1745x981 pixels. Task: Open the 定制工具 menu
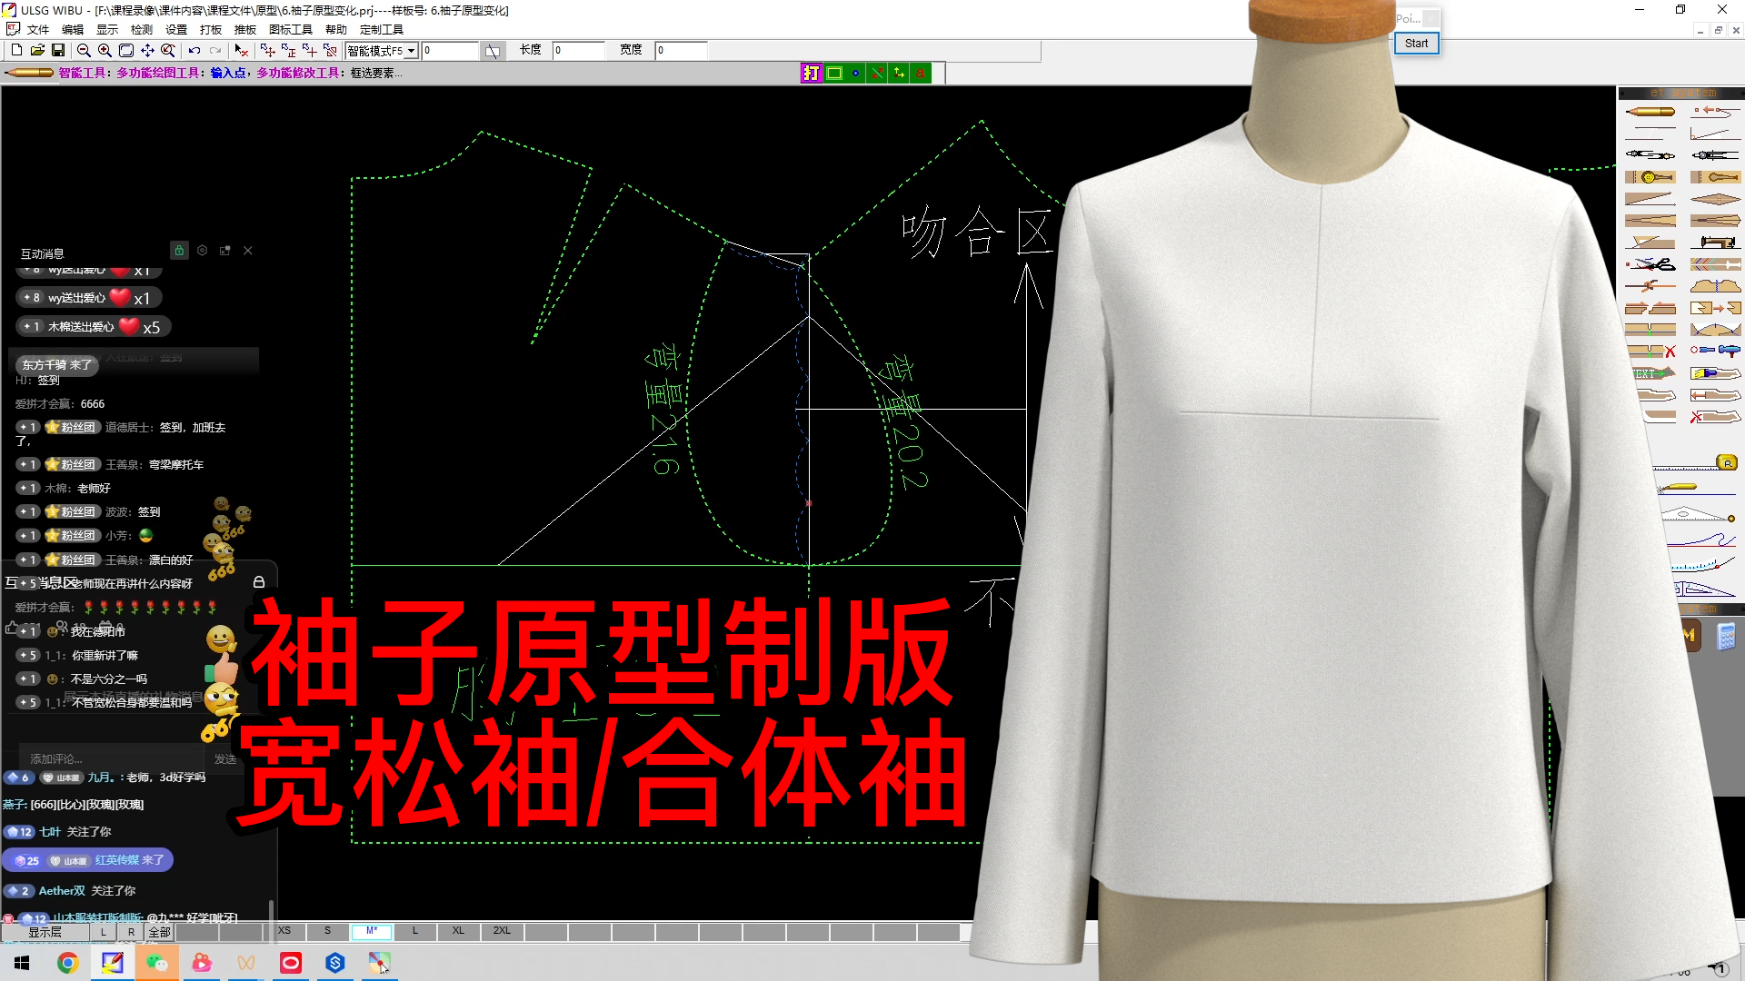[382, 30]
